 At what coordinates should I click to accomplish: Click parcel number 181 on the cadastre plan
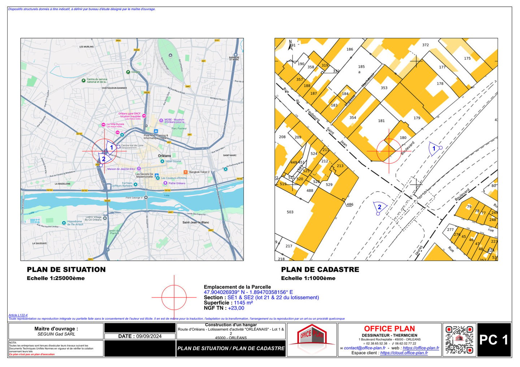381,121
